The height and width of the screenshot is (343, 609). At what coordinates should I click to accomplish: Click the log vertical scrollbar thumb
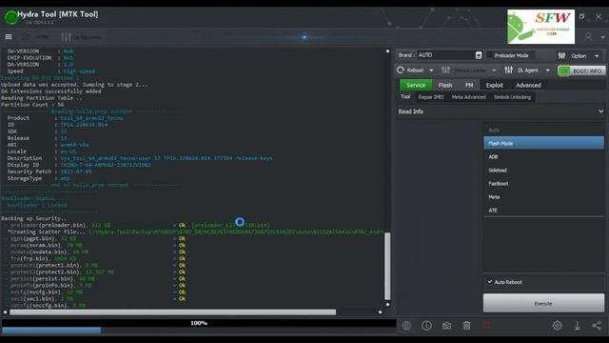(387, 266)
